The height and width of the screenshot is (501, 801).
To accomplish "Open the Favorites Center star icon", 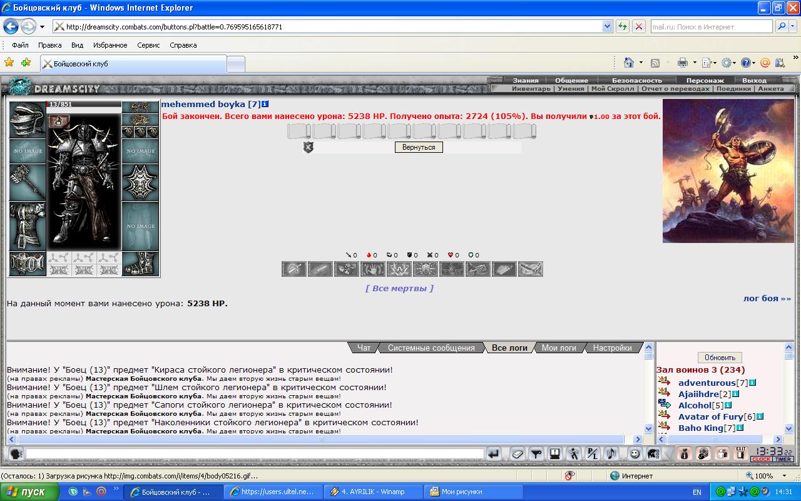I will tap(9, 63).
